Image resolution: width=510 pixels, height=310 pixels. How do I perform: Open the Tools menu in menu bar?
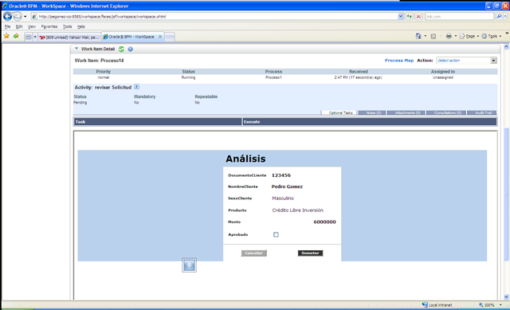tap(67, 26)
